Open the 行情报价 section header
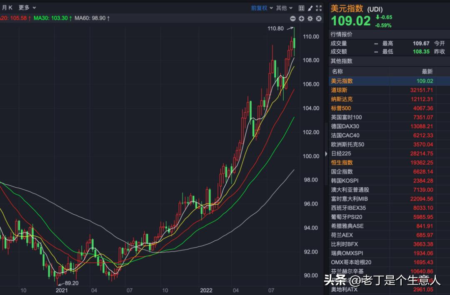Viewport: 450px width, 295px height. click(341, 34)
